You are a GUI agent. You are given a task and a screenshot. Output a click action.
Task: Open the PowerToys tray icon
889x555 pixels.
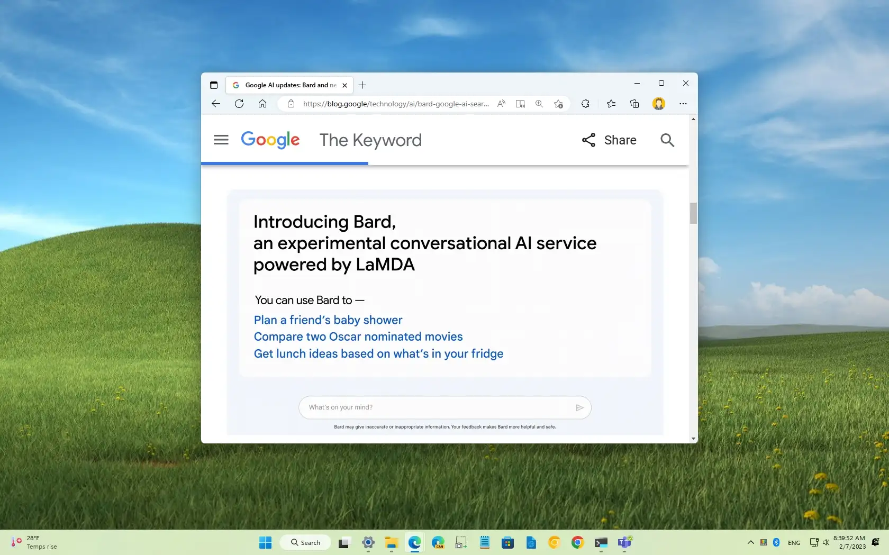coord(764,542)
